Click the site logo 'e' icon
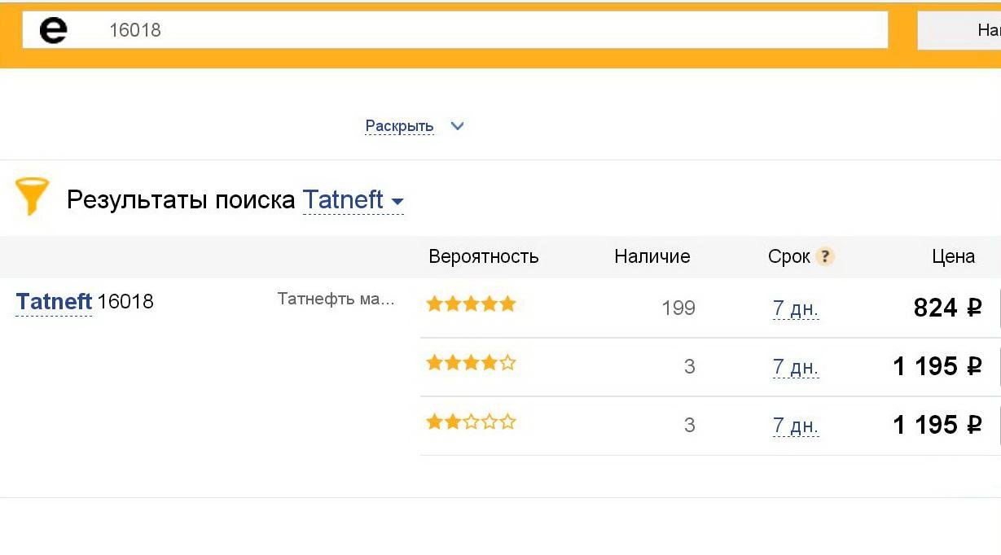1001x555 pixels. pyautogui.click(x=54, y=31)
